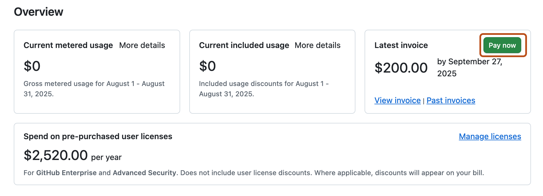Screen dimensions: 543x196
Task: Open the View invoice link
Action: (x=398, y=100)
